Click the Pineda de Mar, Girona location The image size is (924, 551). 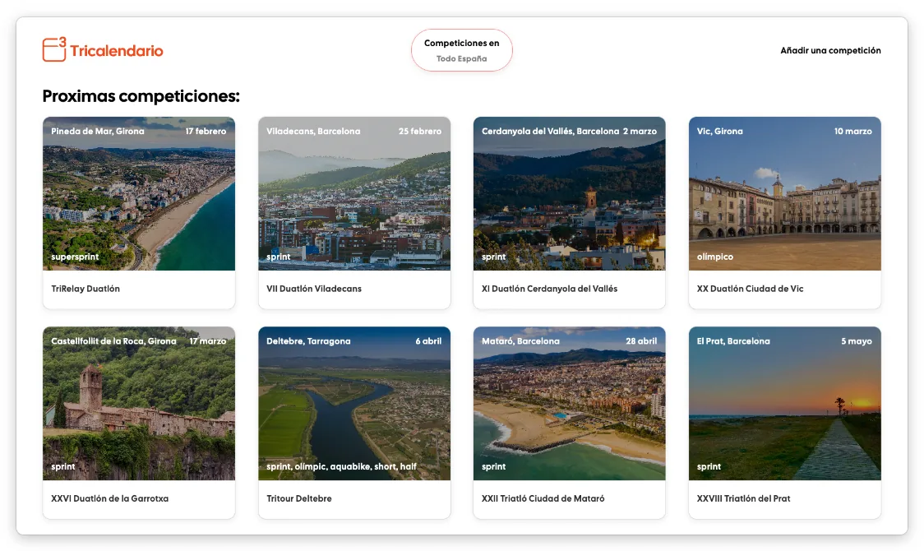(x=98, y=132)
